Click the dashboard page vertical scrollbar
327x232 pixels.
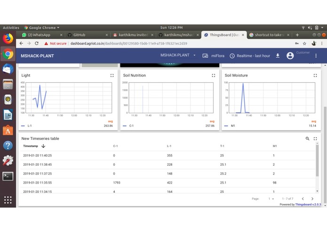[x=325, y=155]
